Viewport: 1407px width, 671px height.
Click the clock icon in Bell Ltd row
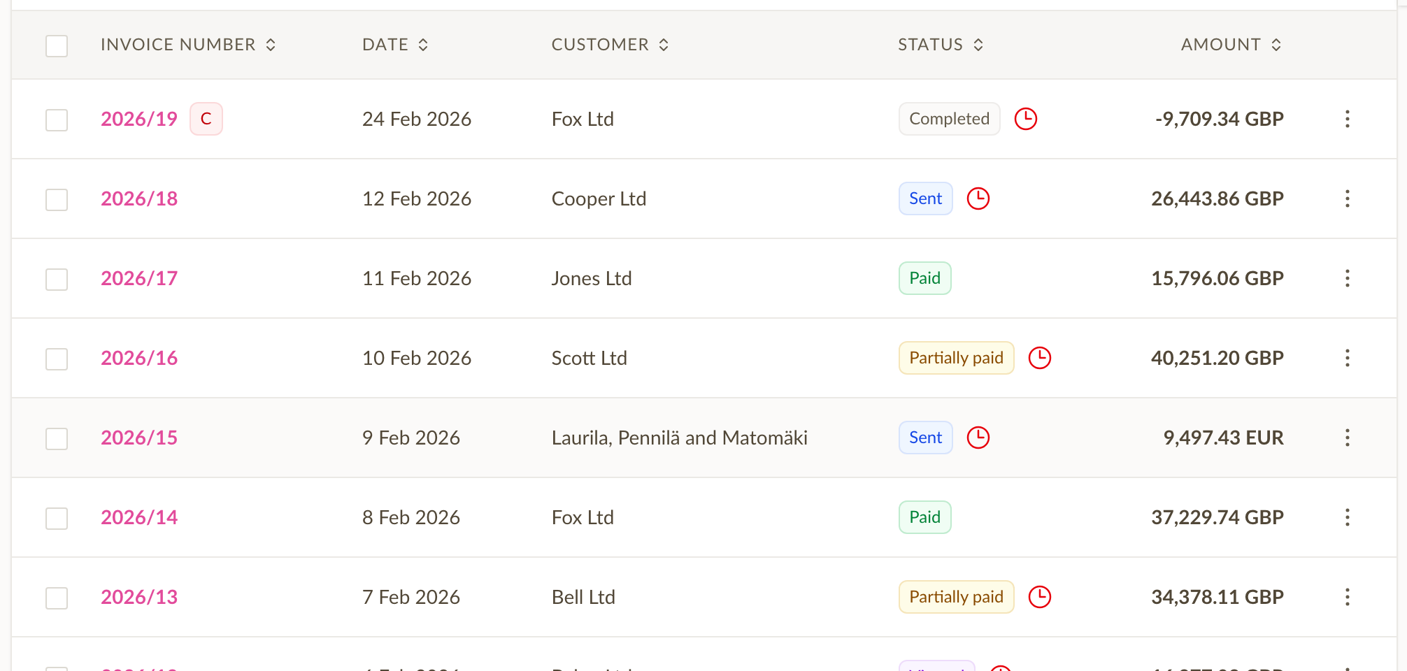1040,597
